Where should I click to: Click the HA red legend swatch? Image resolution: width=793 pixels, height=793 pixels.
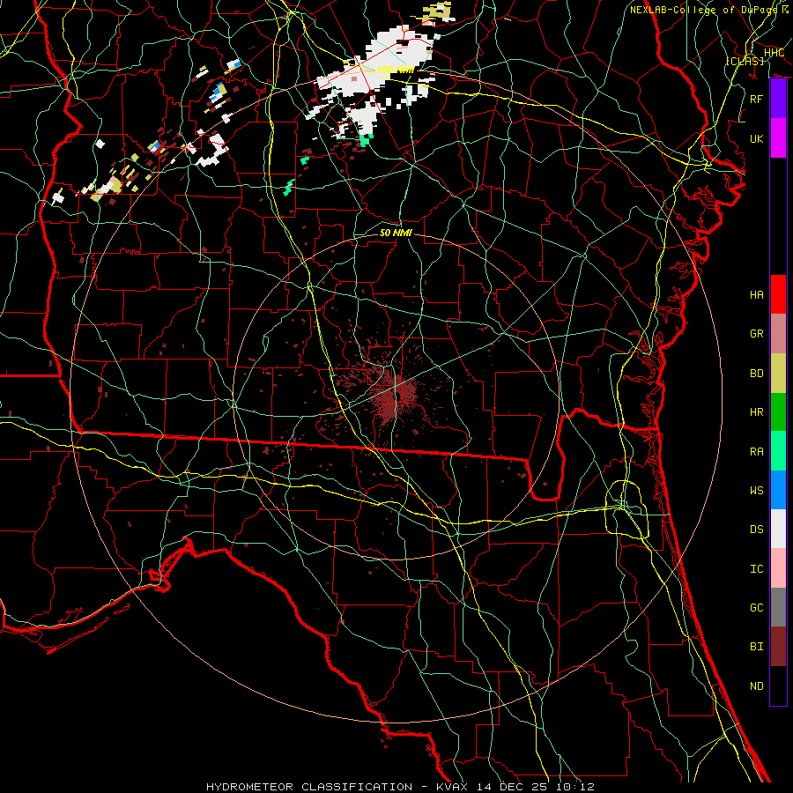[x=778, y=294]
